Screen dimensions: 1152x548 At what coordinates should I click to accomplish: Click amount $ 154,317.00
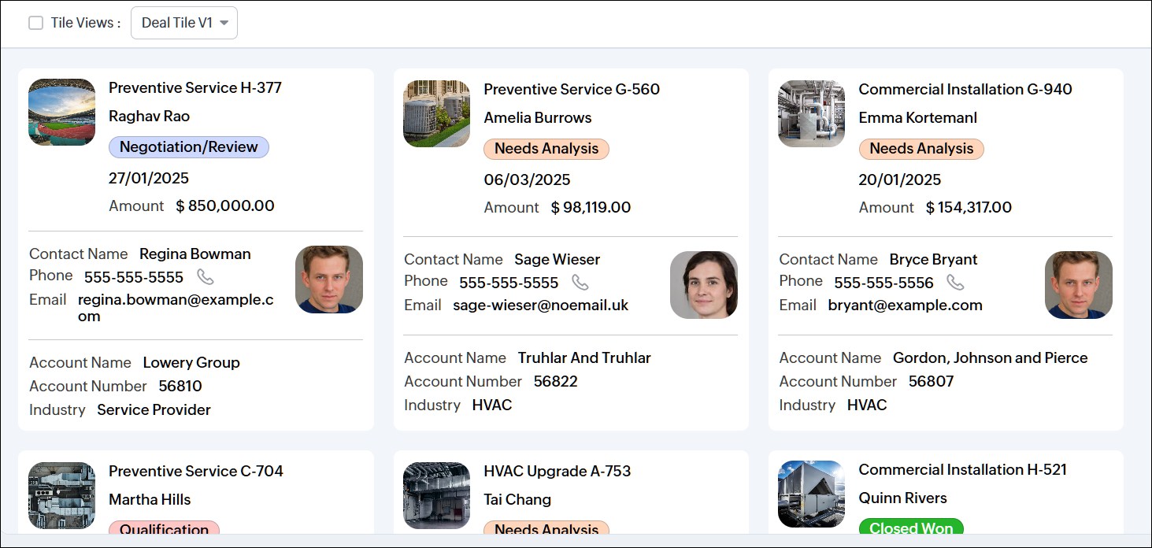point(969,207)
